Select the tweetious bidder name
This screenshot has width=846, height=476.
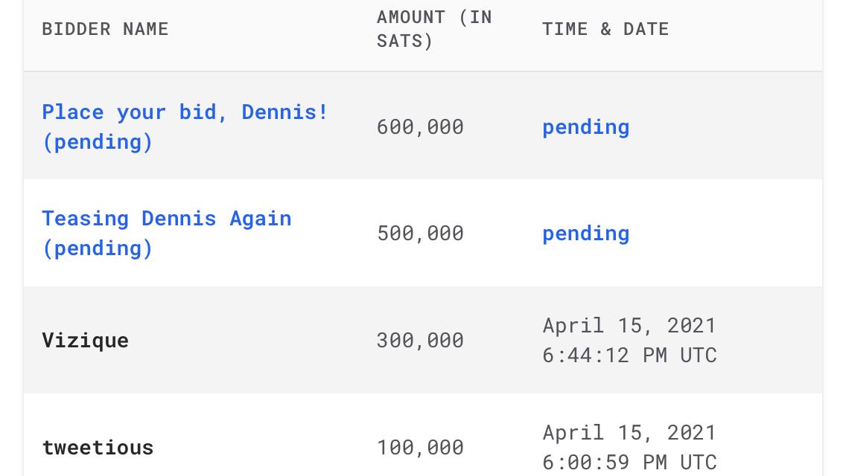coord(98,448)
